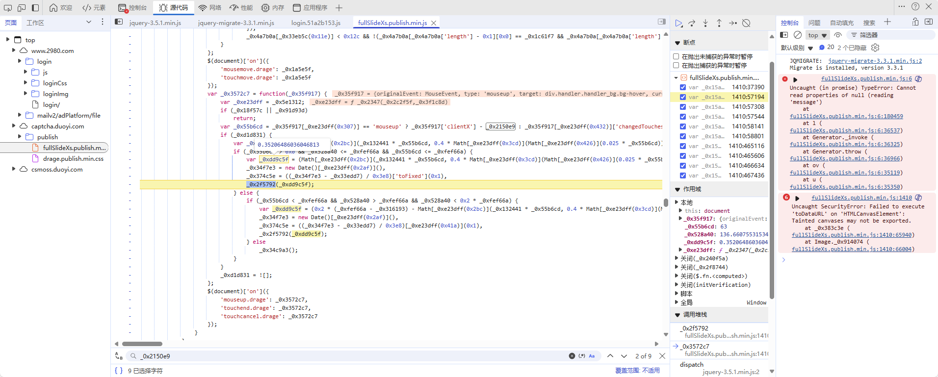The image size is (938, 377).
Task: Open fullSlideXs.publish.min.js:6:180459 stack link
Action: click(846, 116)
